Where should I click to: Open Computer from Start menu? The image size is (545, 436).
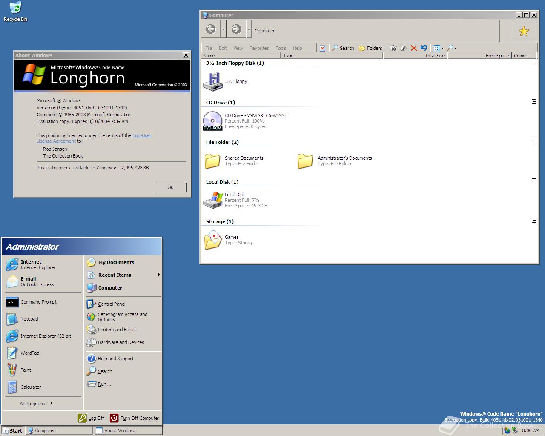coord(123,288)
